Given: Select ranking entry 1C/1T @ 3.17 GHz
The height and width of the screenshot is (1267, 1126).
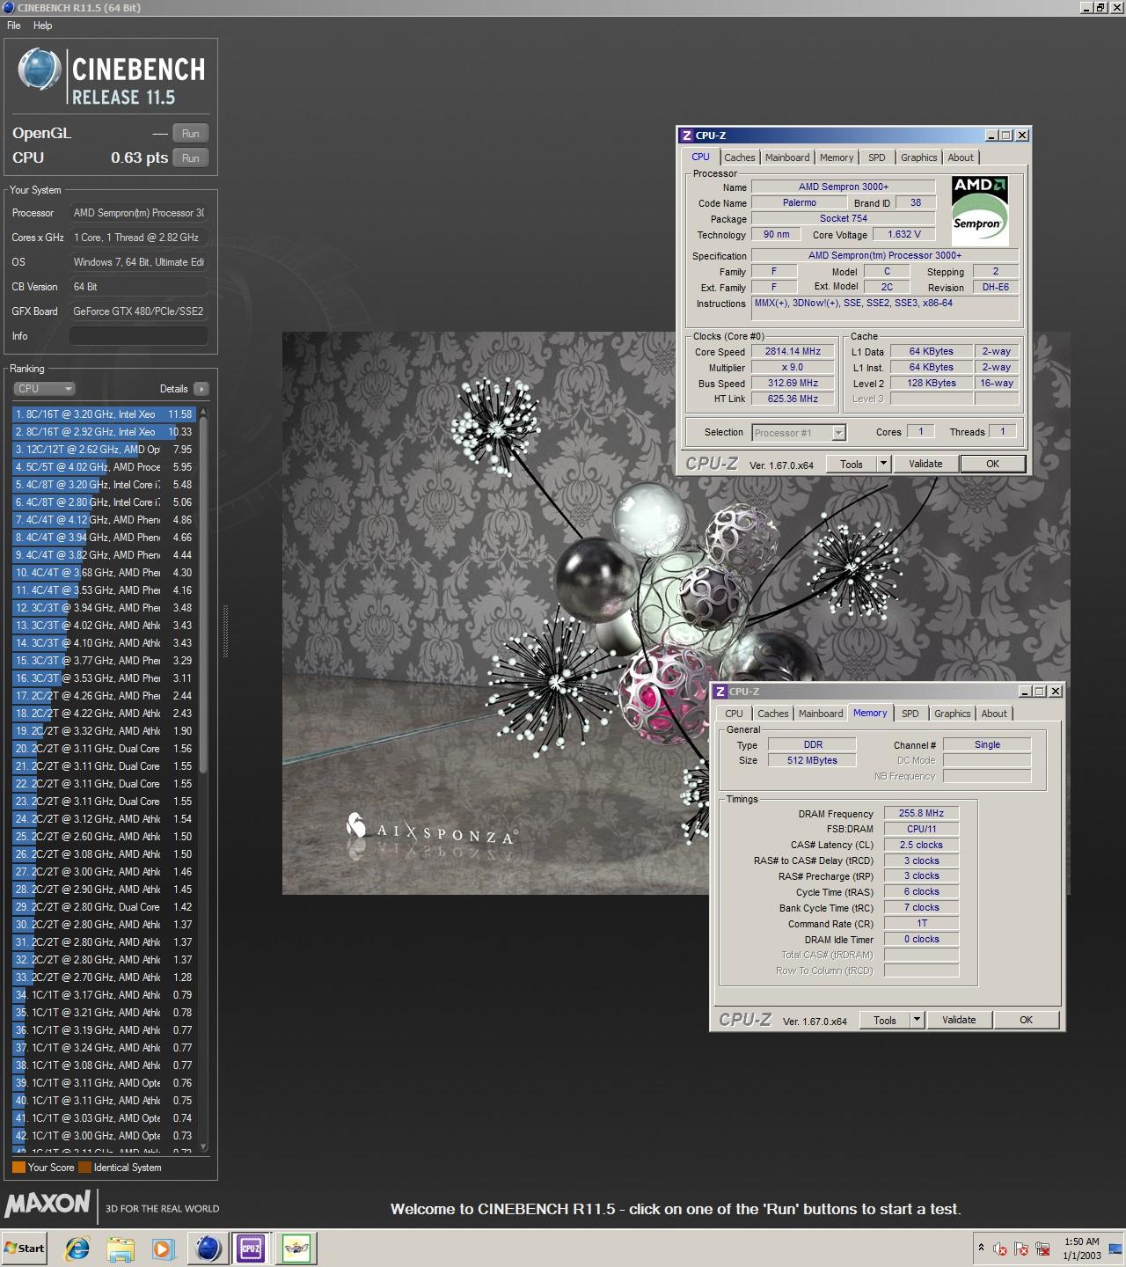Looking at the screenshot, I should (x=106, y=994).
